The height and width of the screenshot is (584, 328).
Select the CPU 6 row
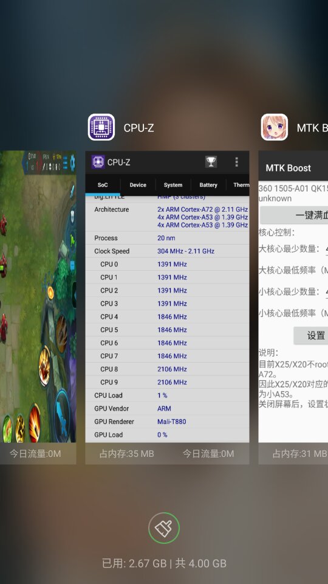tap(168, 342)
